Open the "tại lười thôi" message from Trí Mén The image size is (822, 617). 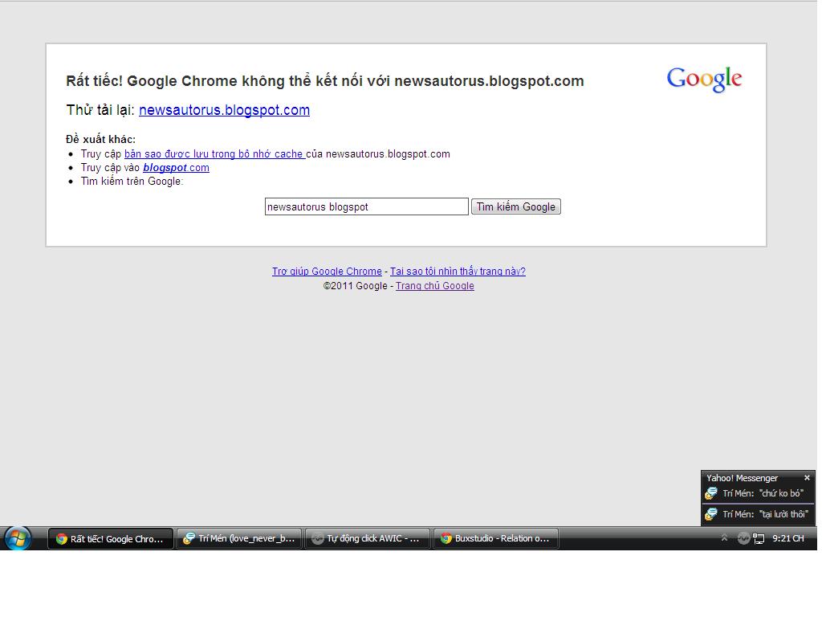[x=758, y=514]
